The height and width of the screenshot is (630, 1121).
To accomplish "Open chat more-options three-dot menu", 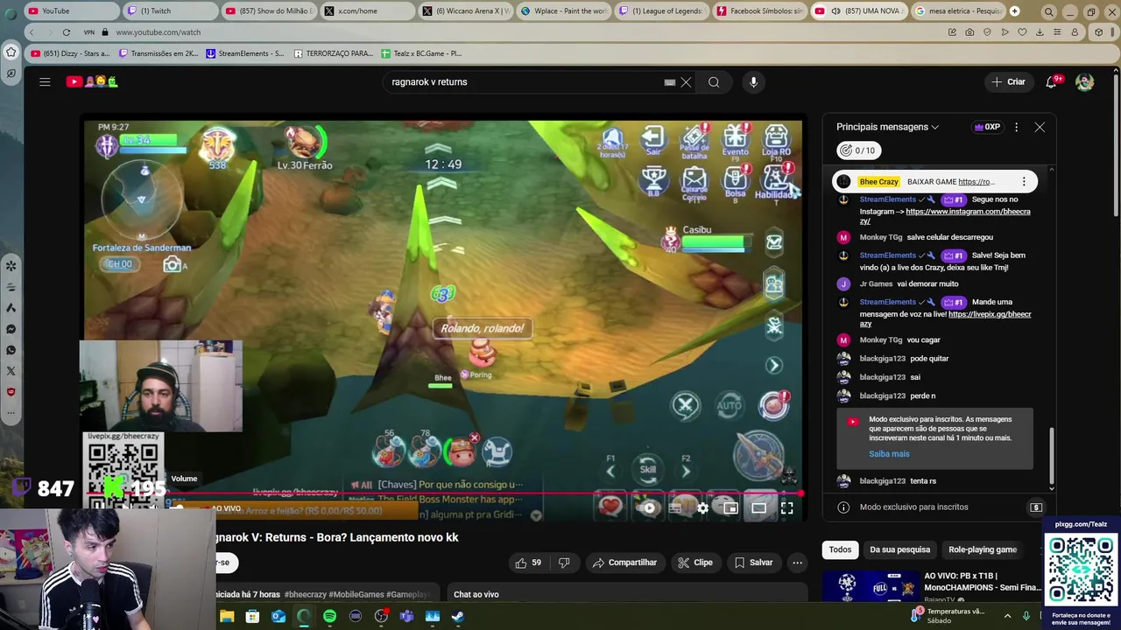I will pos(1016,127).
